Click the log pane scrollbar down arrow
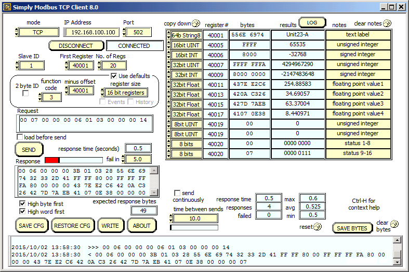Viewport: 409px width, 272px height. (397, 262)
